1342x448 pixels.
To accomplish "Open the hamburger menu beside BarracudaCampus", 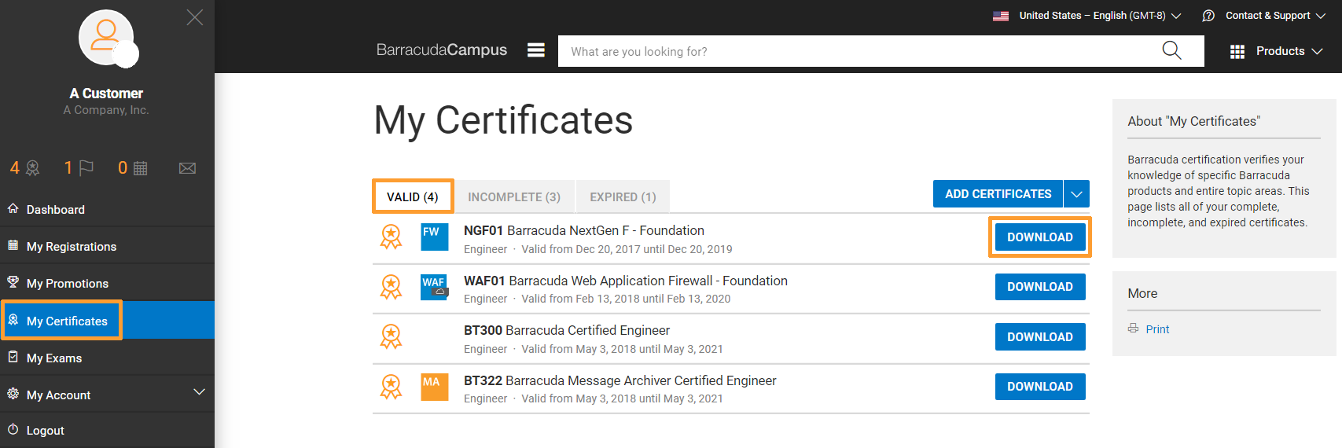I will pyautogui.click(x=536, y=50).
